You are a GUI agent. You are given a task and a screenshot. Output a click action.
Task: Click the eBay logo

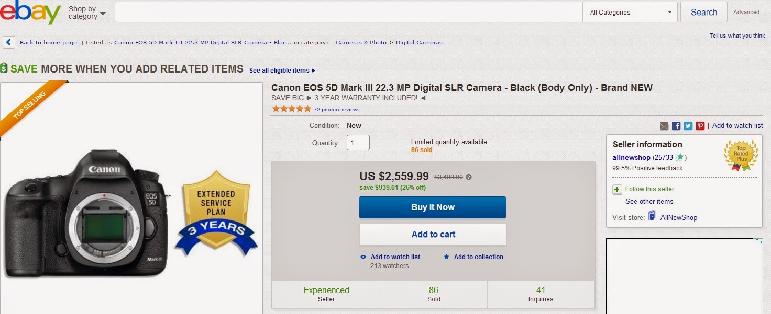pyautogui.click(x=31, y=13)
